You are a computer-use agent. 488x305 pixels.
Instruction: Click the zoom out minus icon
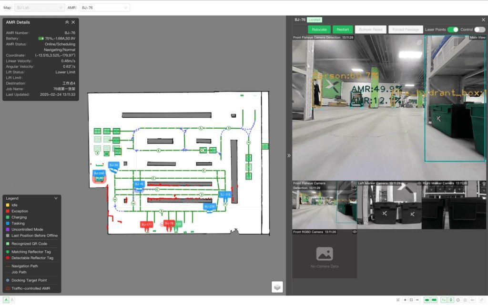click(x=417, y=300)
